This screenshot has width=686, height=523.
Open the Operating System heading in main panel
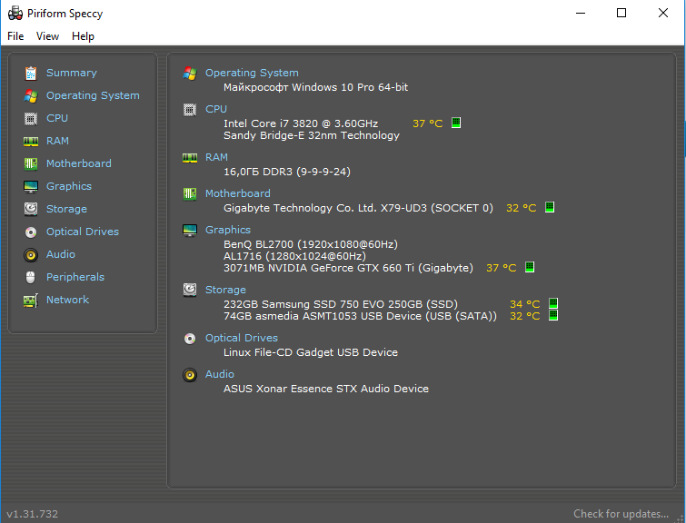[252, 73]
